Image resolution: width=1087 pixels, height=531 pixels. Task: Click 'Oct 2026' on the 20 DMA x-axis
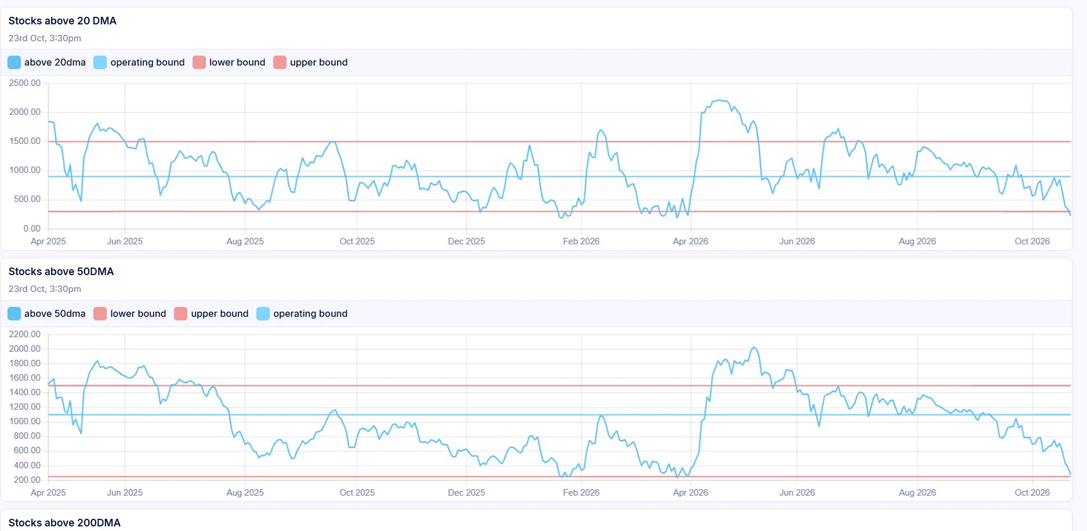point(1032,241)
